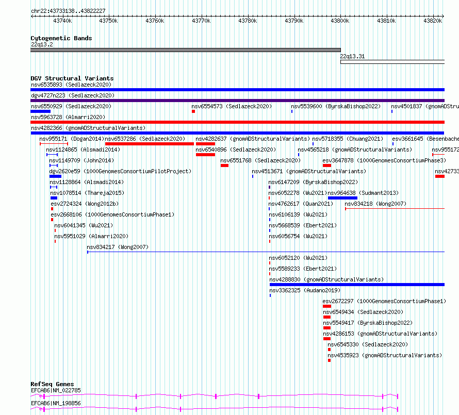Click nsv6545330 (Sedlazeck2020) label

tap(368, 345)
